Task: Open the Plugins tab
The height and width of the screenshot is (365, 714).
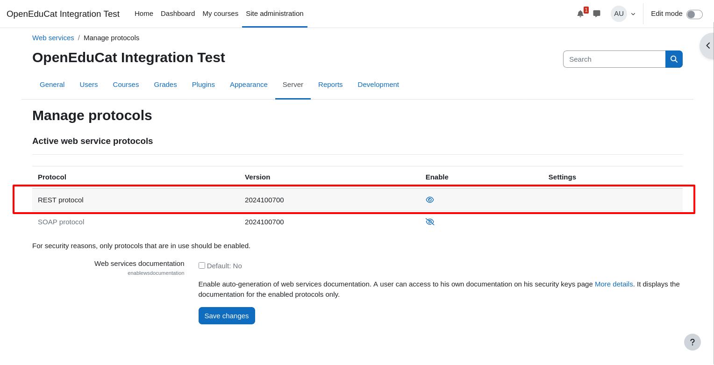Action: click(x=203, y=85)
